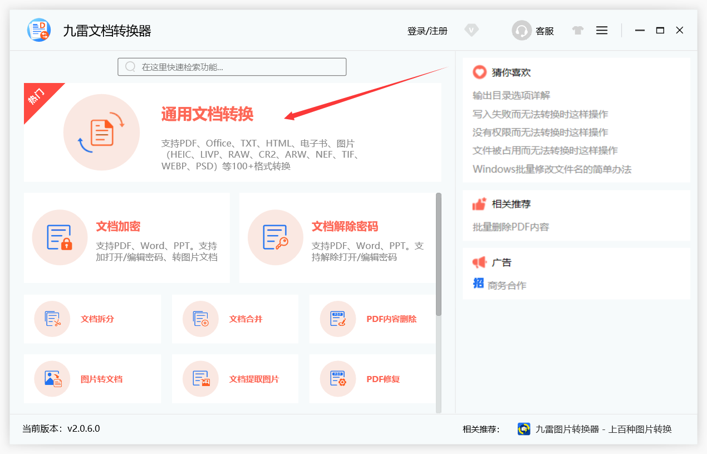Open 通用文档转换 feature title
The width and height of the screenshot is (707, 454).
point(207,114)
